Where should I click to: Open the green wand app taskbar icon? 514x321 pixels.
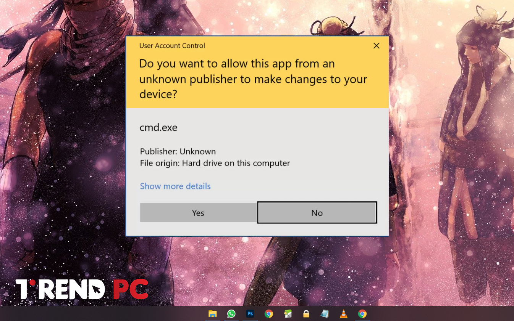[288, 314]
